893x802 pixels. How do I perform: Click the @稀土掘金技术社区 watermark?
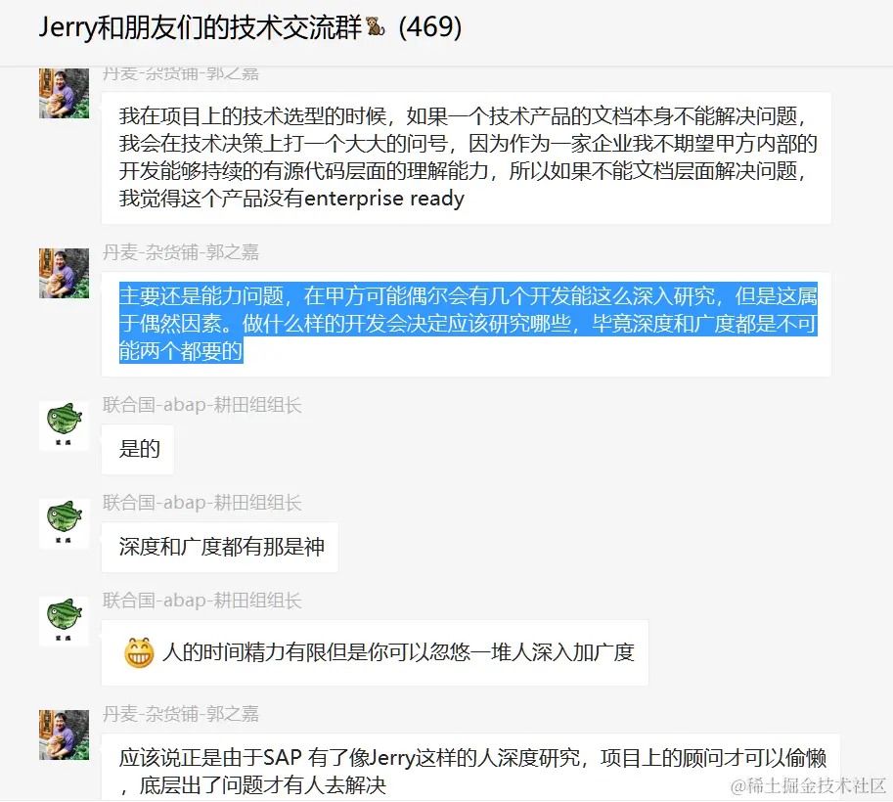coord(808,786)
